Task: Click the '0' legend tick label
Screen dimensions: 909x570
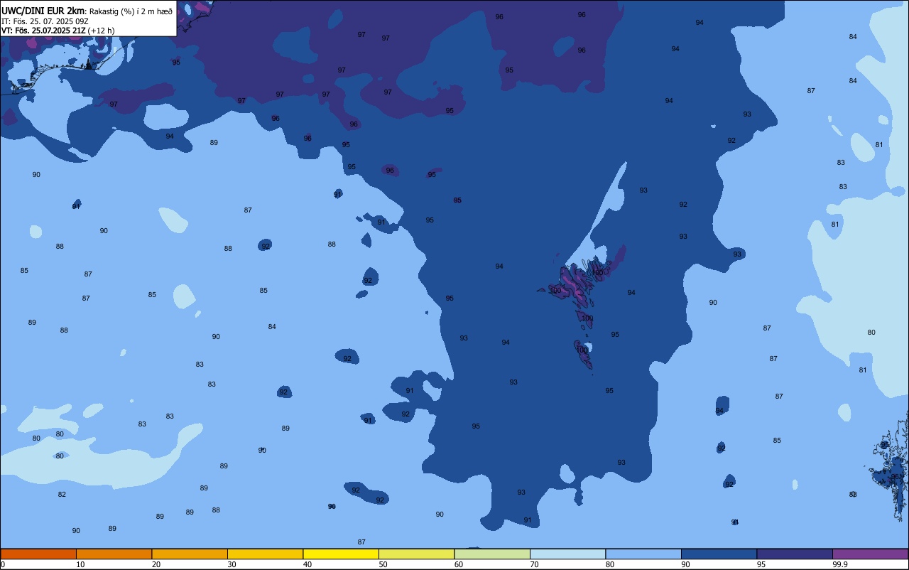Action: pyautogui.click(x=3, y=564)
